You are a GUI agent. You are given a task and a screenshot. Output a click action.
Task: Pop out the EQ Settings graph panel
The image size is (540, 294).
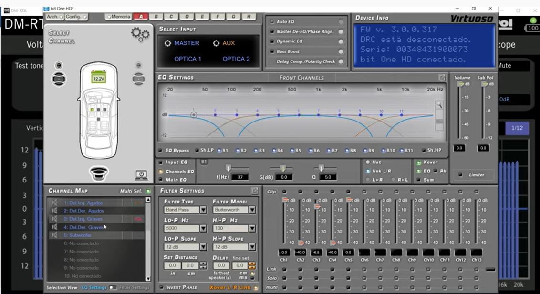coord(442,78)
